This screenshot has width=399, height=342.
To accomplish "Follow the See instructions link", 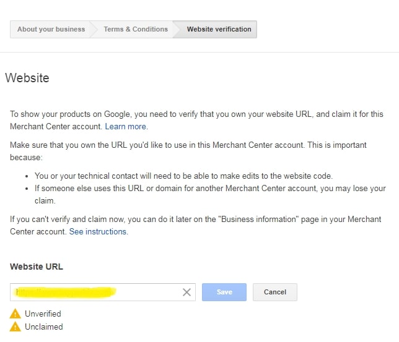I will tap(98, 231).
